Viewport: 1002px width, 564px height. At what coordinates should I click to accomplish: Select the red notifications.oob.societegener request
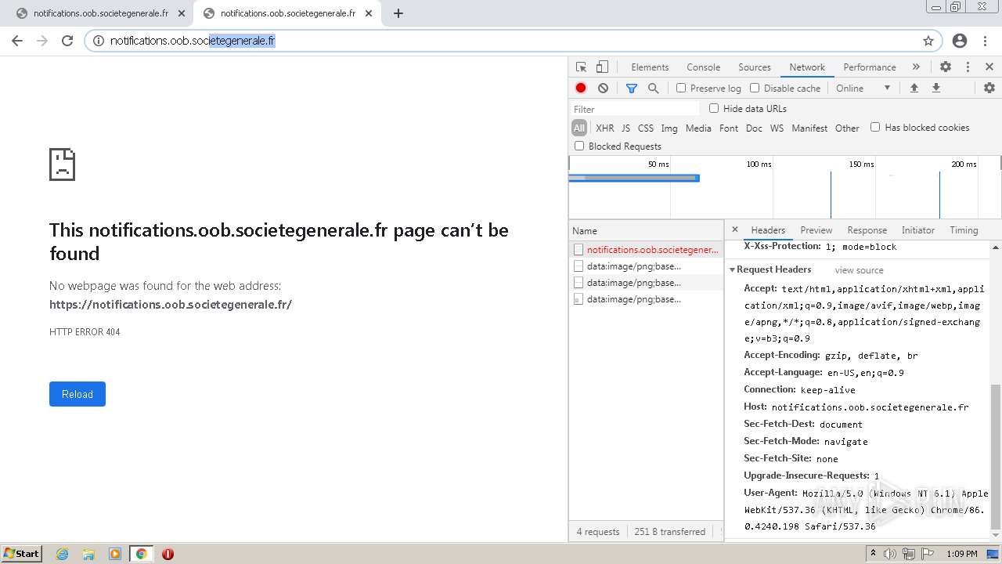tap(647, 250)
